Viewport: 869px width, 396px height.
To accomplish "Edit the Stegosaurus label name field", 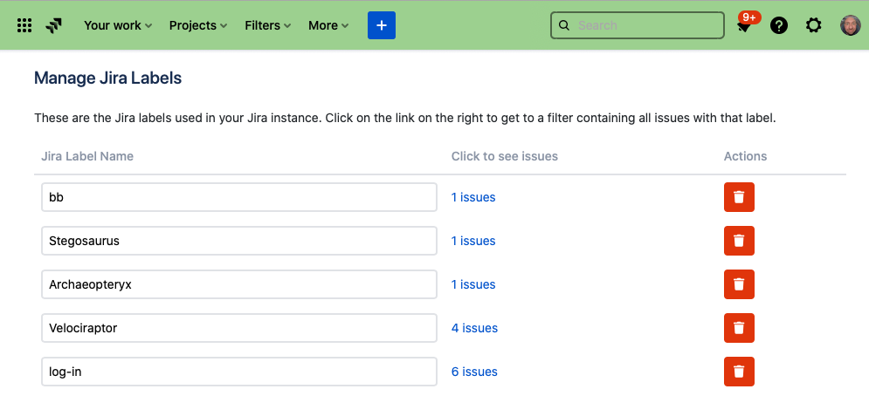I will coord(238,241).
